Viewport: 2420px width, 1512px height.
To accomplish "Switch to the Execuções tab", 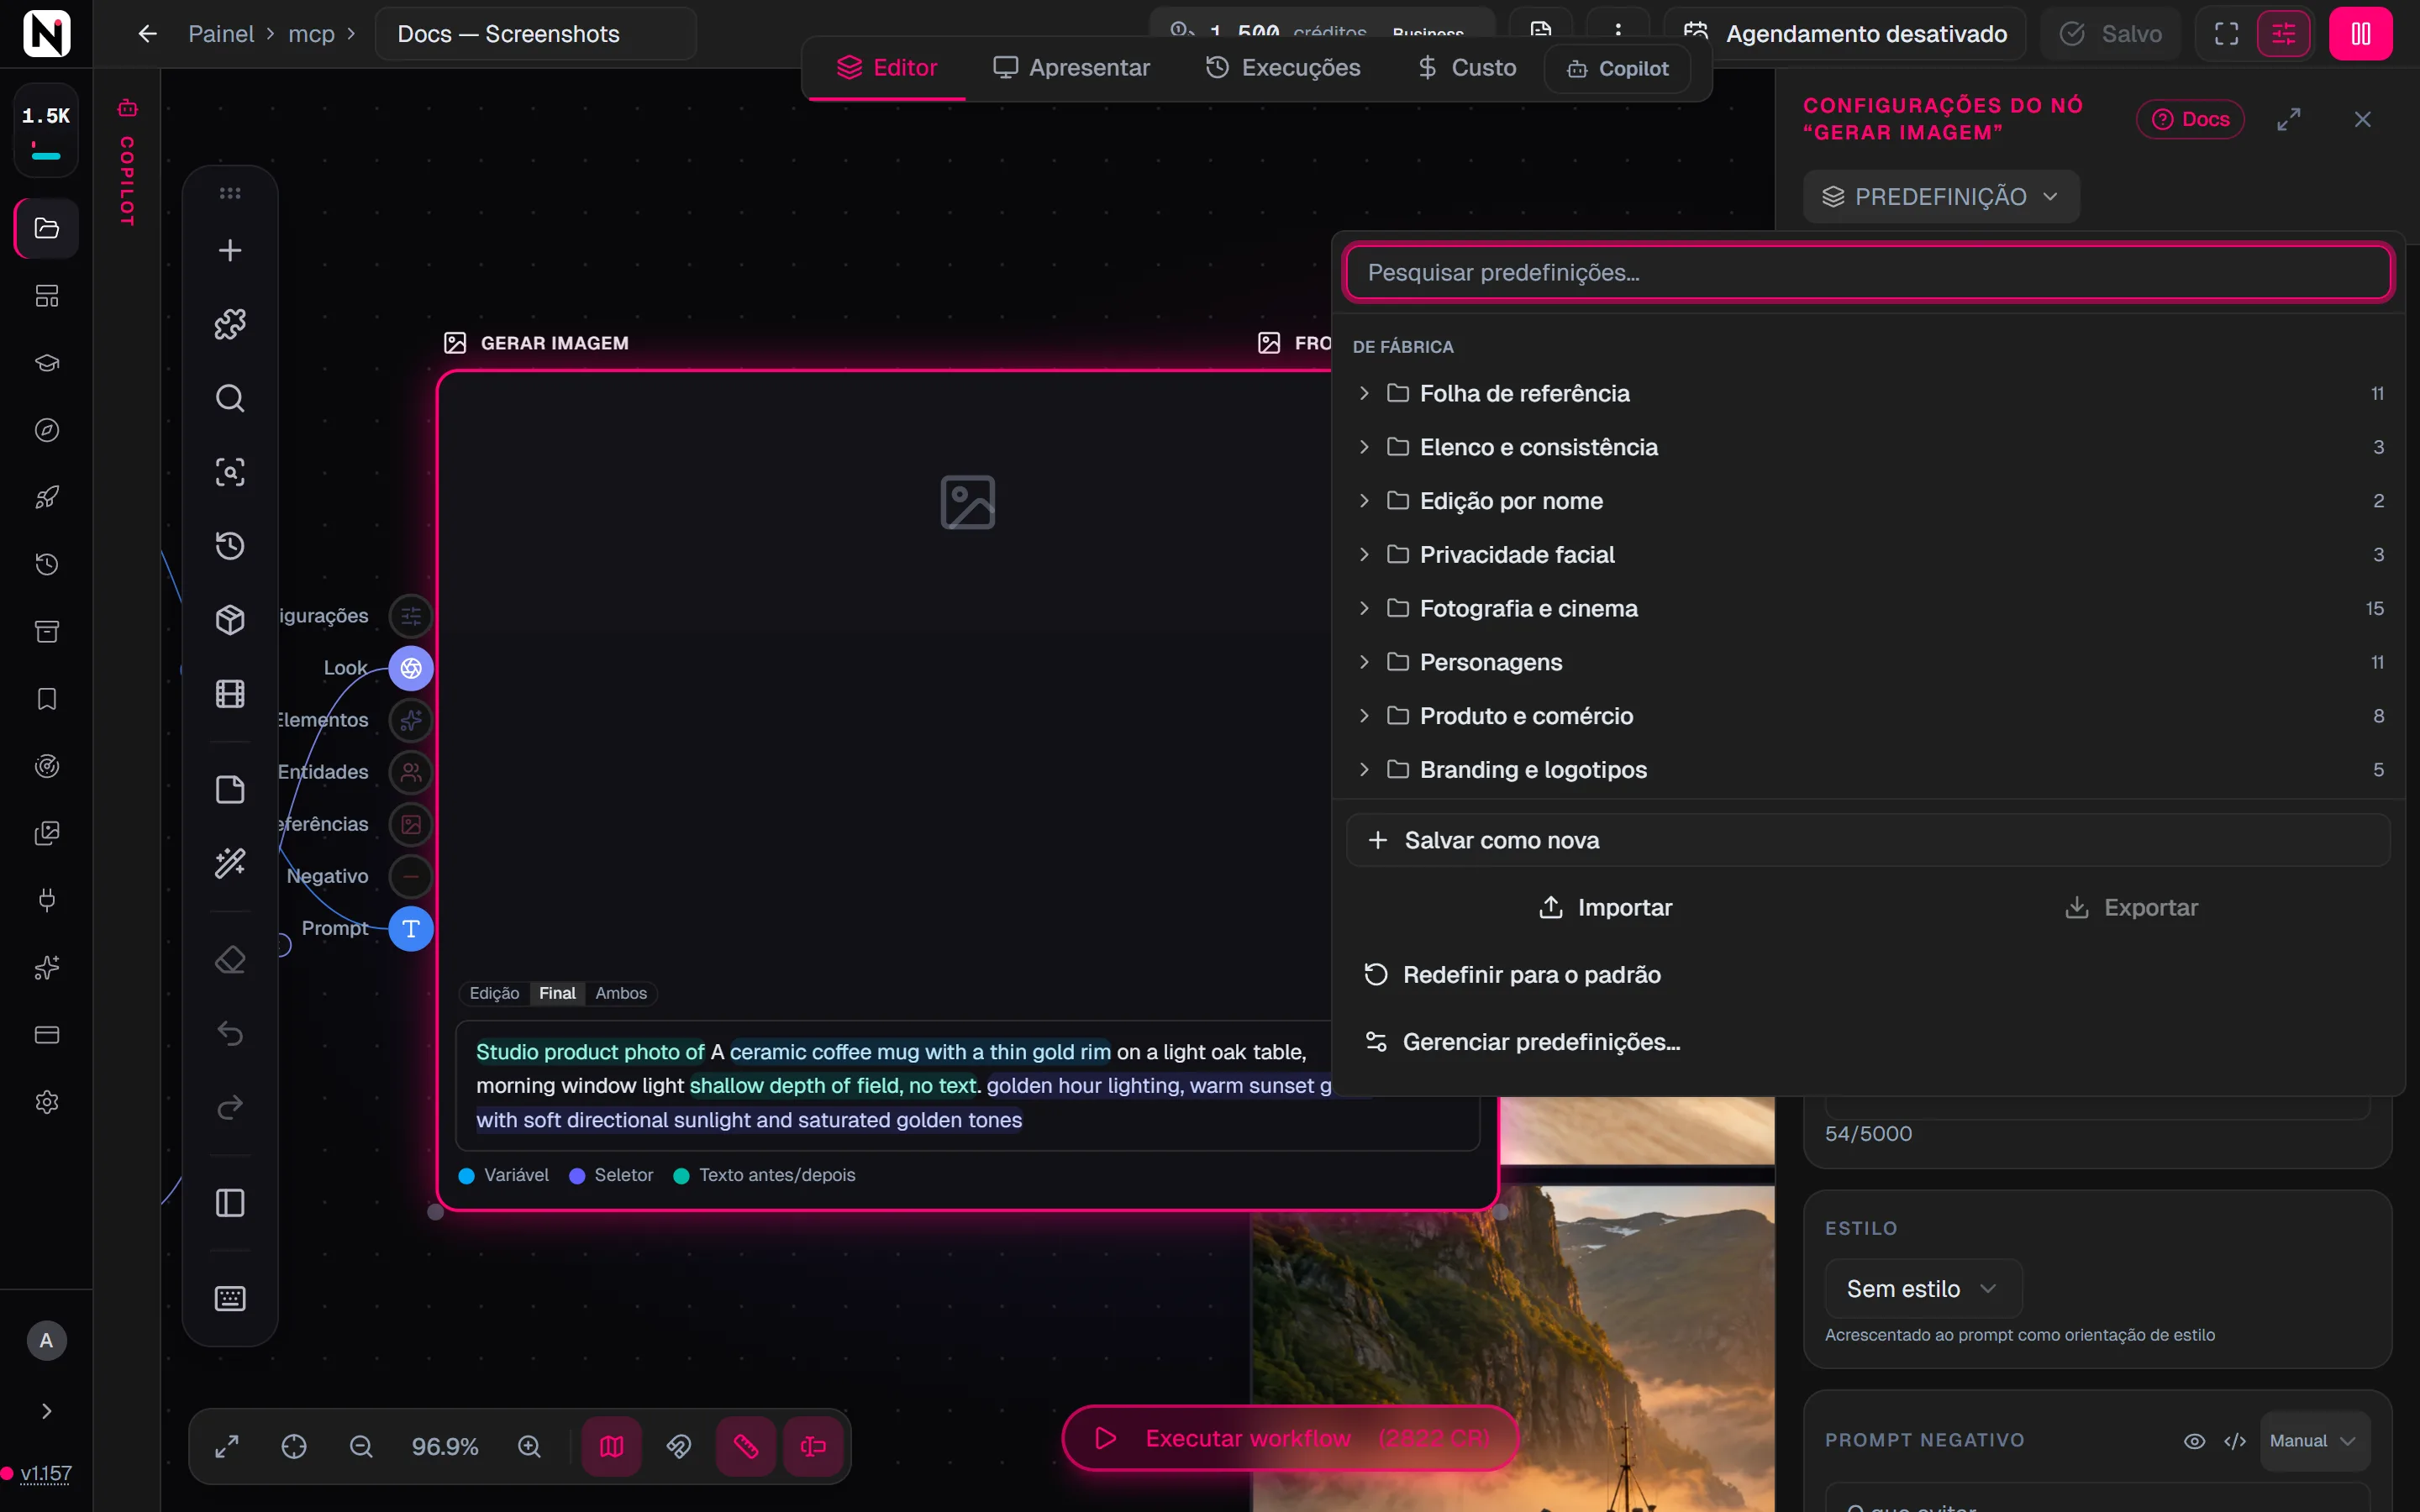I will [x=1283, y=68].
